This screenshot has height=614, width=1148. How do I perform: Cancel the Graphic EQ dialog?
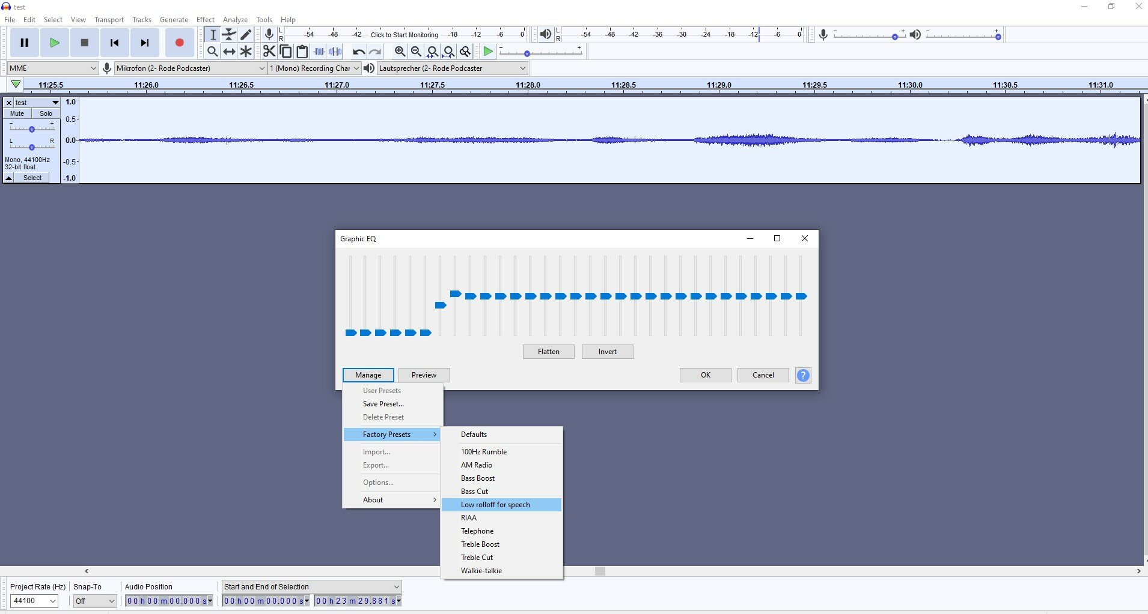(x=763, y=375)
